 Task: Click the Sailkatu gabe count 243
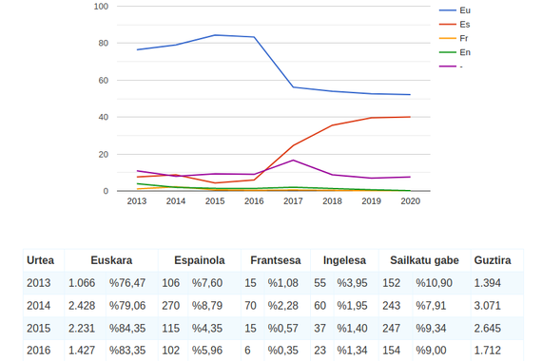[396, 305]
